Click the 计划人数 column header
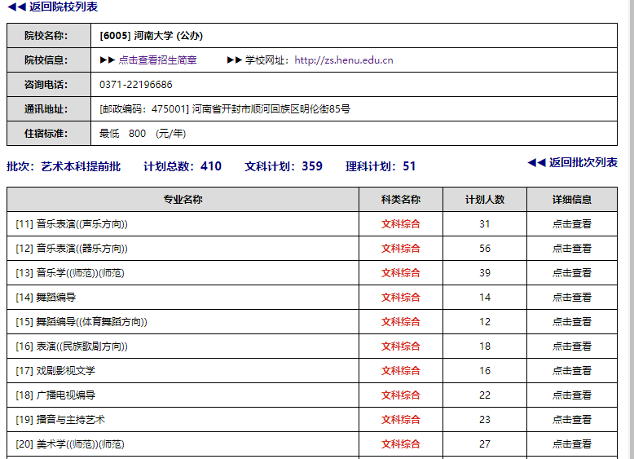 point(485,200)
